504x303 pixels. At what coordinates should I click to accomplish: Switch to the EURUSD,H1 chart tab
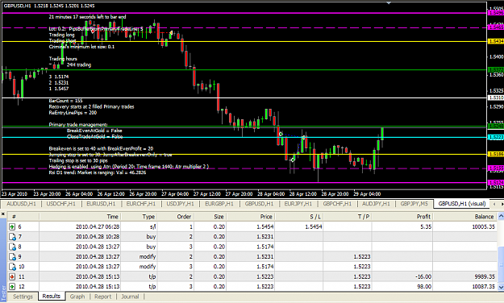click(x=101, y=204)
